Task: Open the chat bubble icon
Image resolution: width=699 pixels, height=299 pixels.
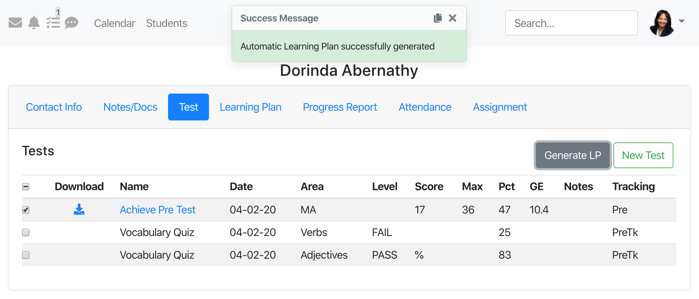Action: (x=71, y=23)
